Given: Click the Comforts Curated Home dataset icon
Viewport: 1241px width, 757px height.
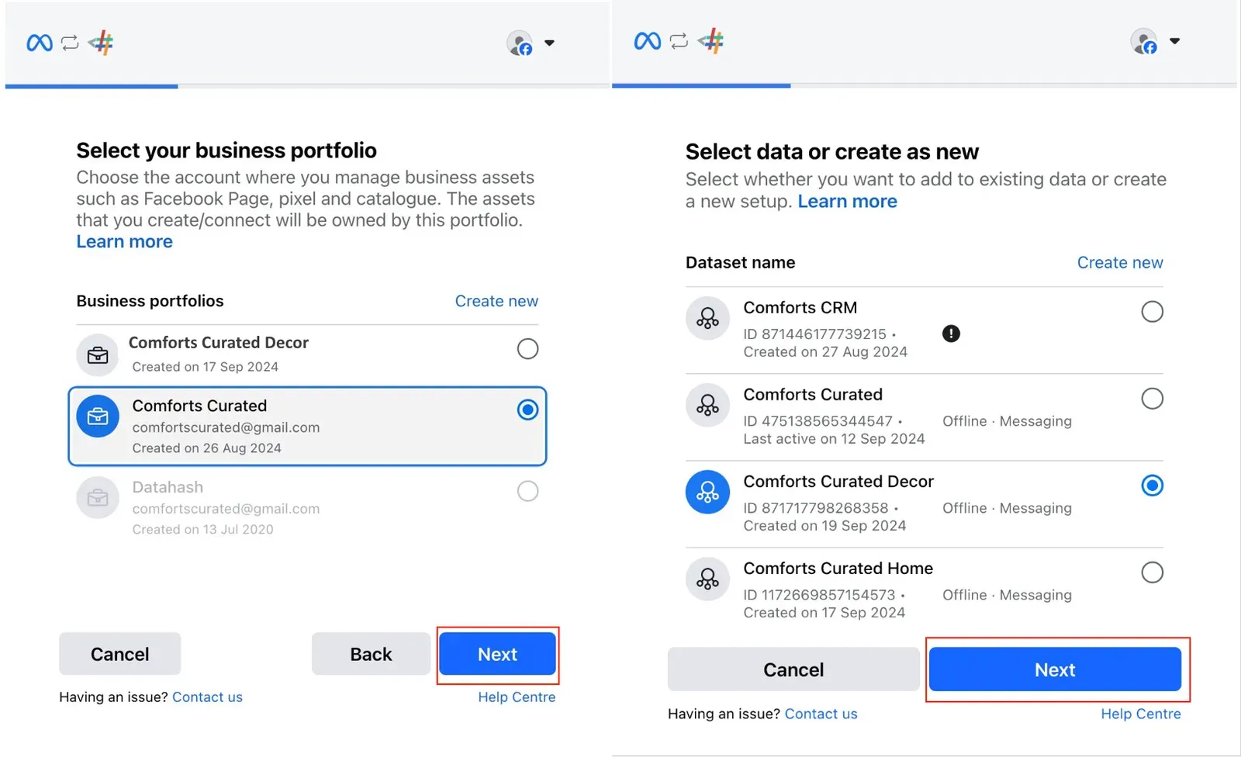Looking at the screenshot, I should coord(707,579).
